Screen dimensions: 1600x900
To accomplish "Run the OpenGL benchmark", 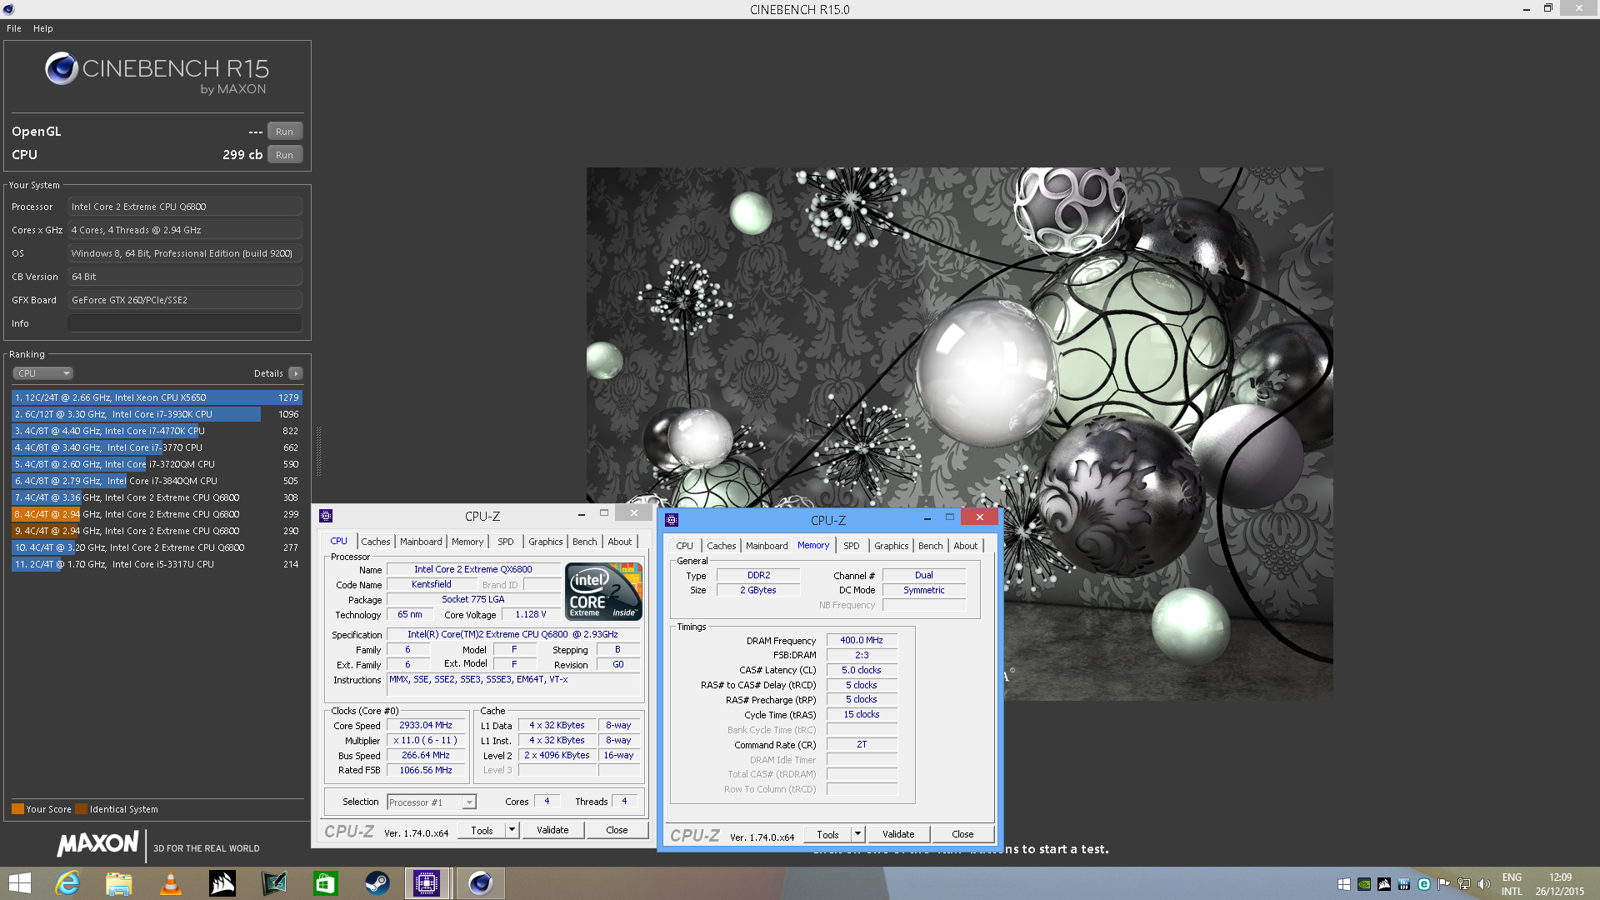I will click(x=284, y=132).
